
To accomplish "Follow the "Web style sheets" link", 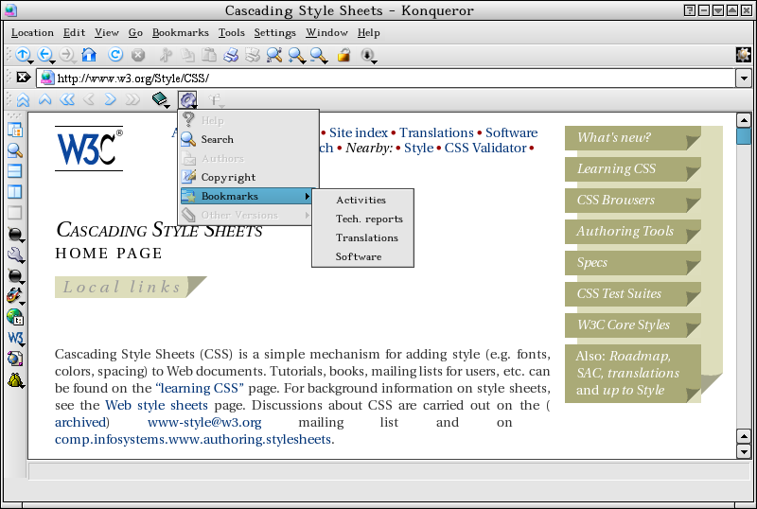I will [x=156, y=405].
